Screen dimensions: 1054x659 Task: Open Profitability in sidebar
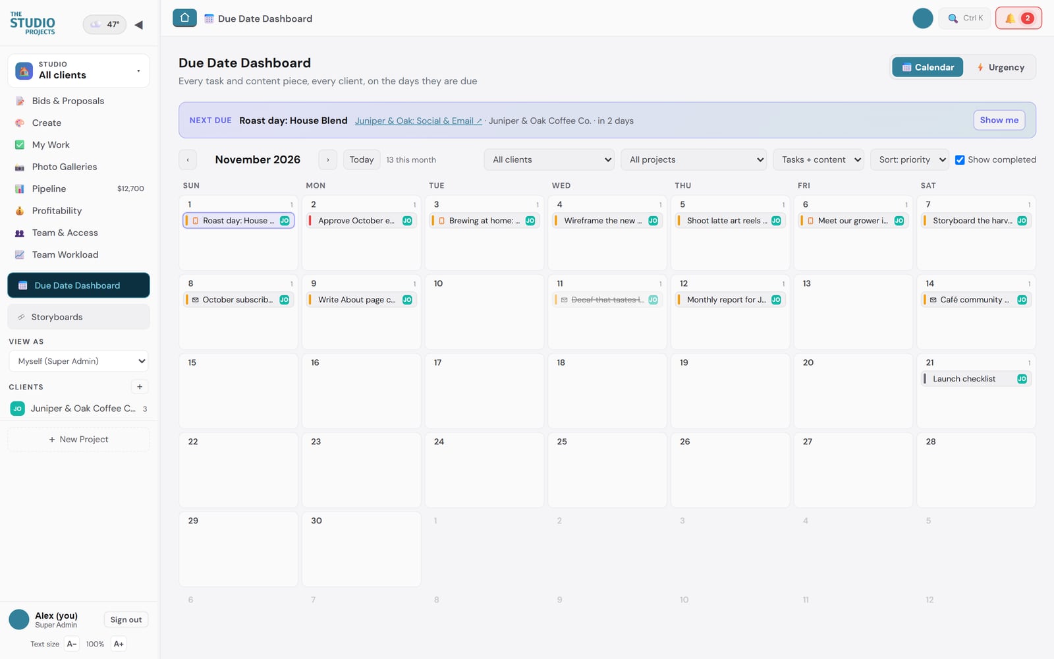(x=79, y=211)
